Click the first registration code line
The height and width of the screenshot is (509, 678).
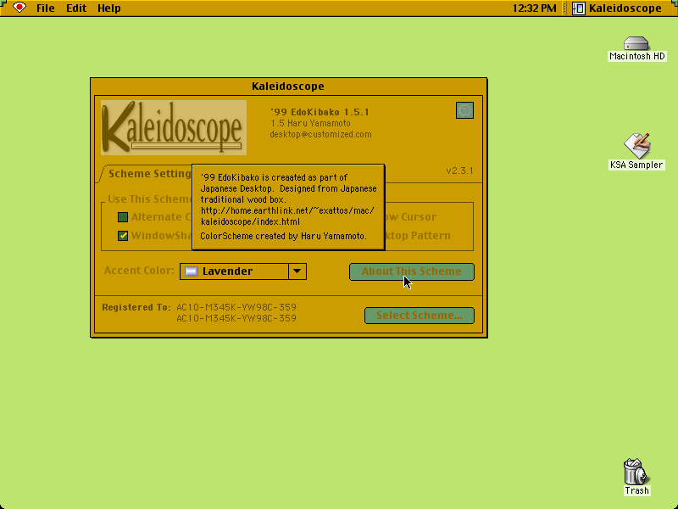coord(236,307)
